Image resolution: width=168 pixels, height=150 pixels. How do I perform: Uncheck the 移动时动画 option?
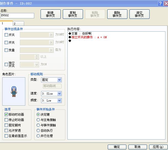6,115
